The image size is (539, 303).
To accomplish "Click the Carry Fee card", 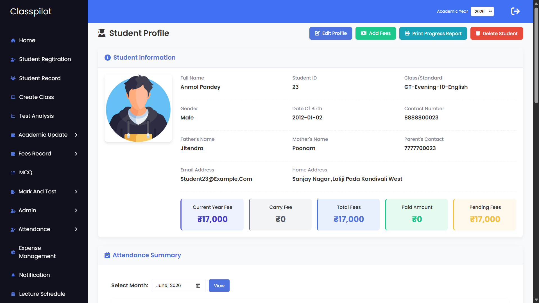I will coord(280,214).
